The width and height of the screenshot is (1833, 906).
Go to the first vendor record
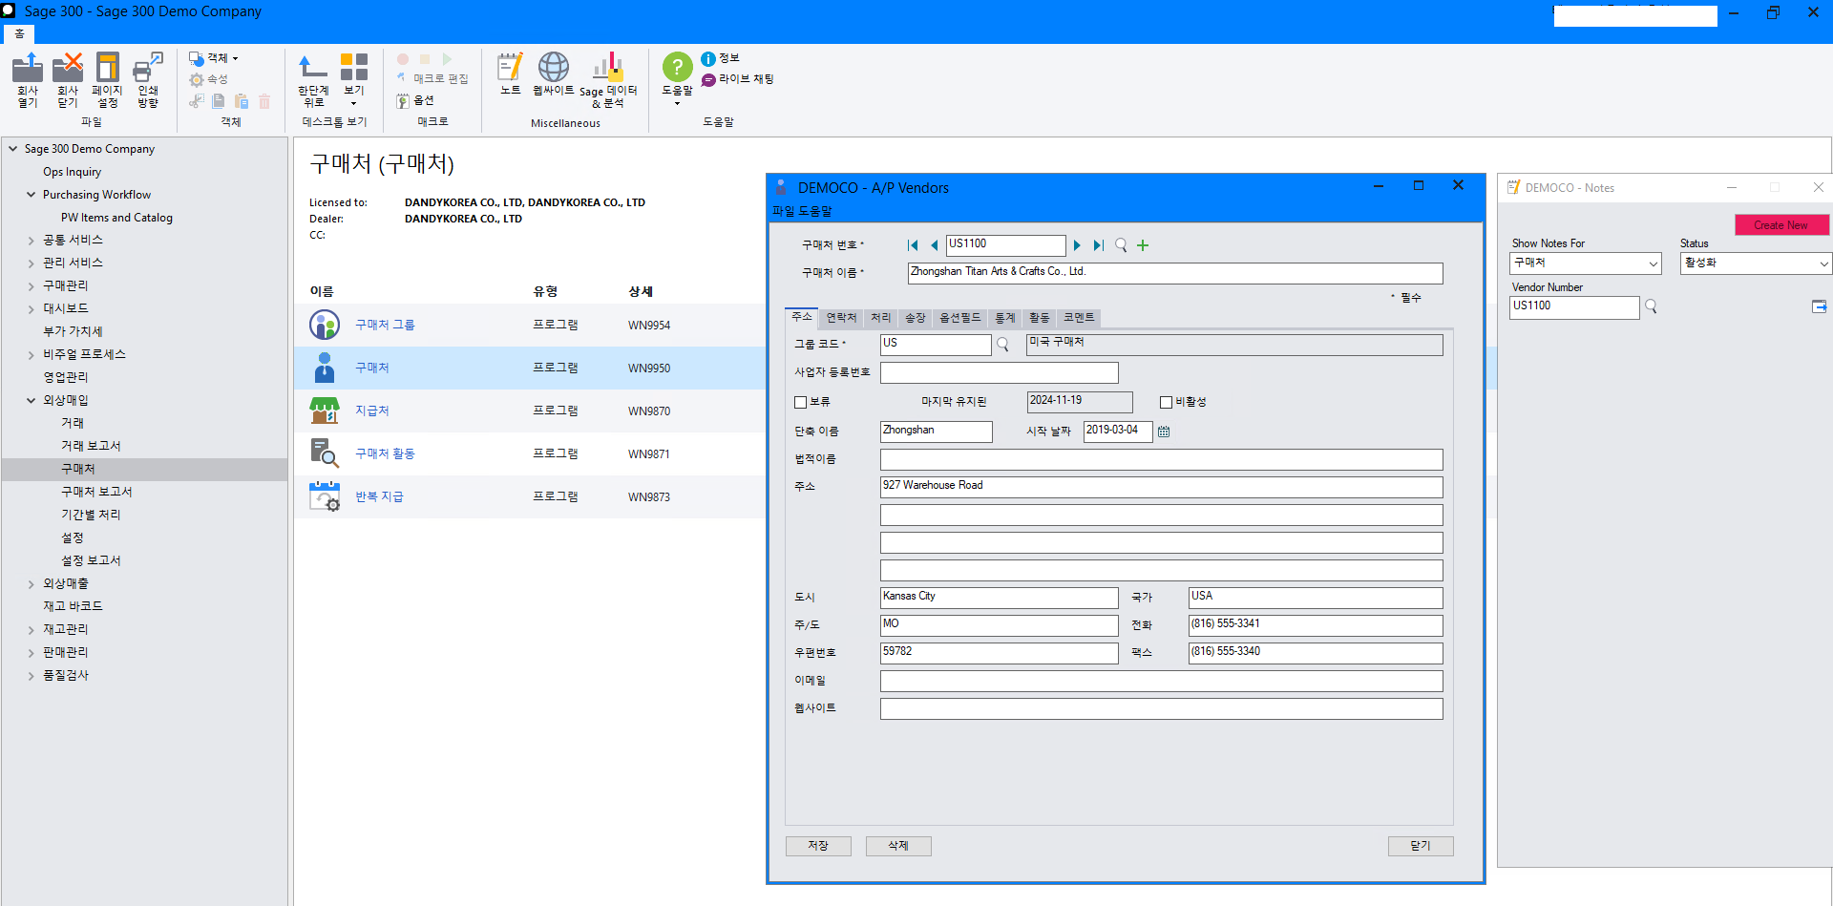tap(913, 245)
